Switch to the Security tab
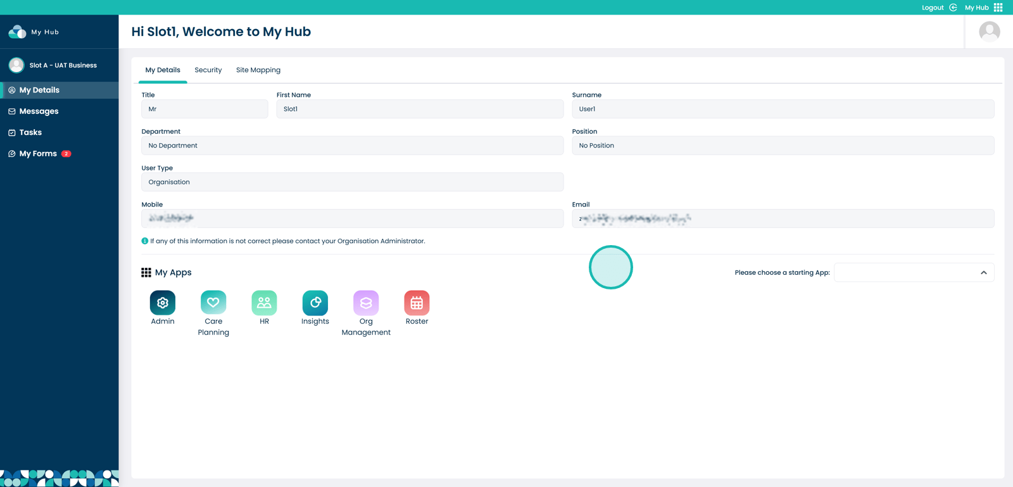Screen dimensions: 1013x487 click(208, 70)
